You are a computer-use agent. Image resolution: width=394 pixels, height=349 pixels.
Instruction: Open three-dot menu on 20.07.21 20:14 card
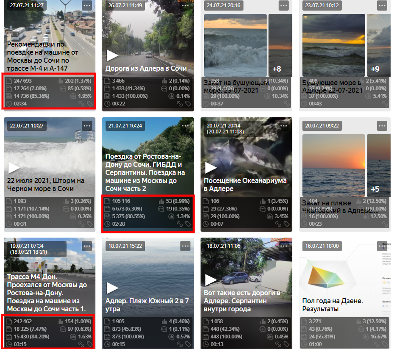284,126
